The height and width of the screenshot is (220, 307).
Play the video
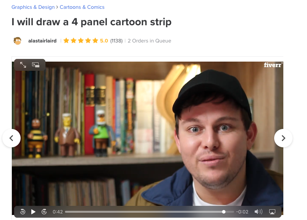(33, 212)
